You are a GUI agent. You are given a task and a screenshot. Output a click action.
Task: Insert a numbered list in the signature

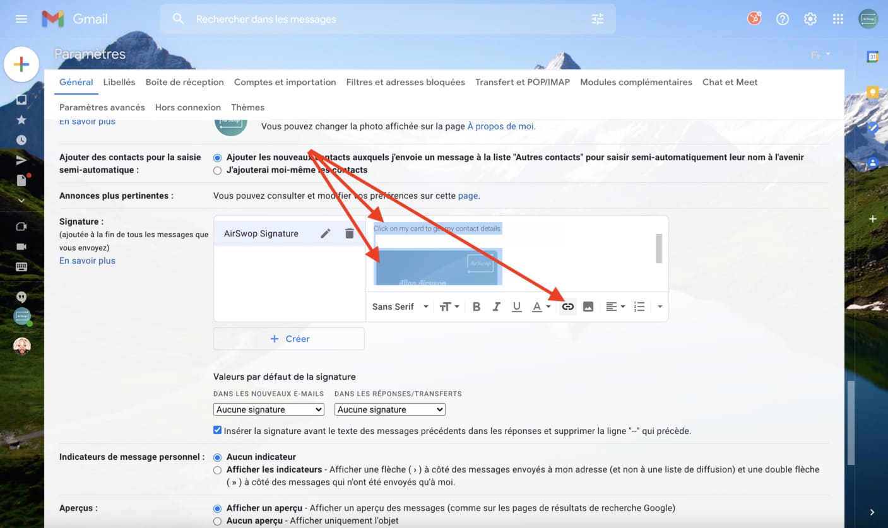(639, 307)
